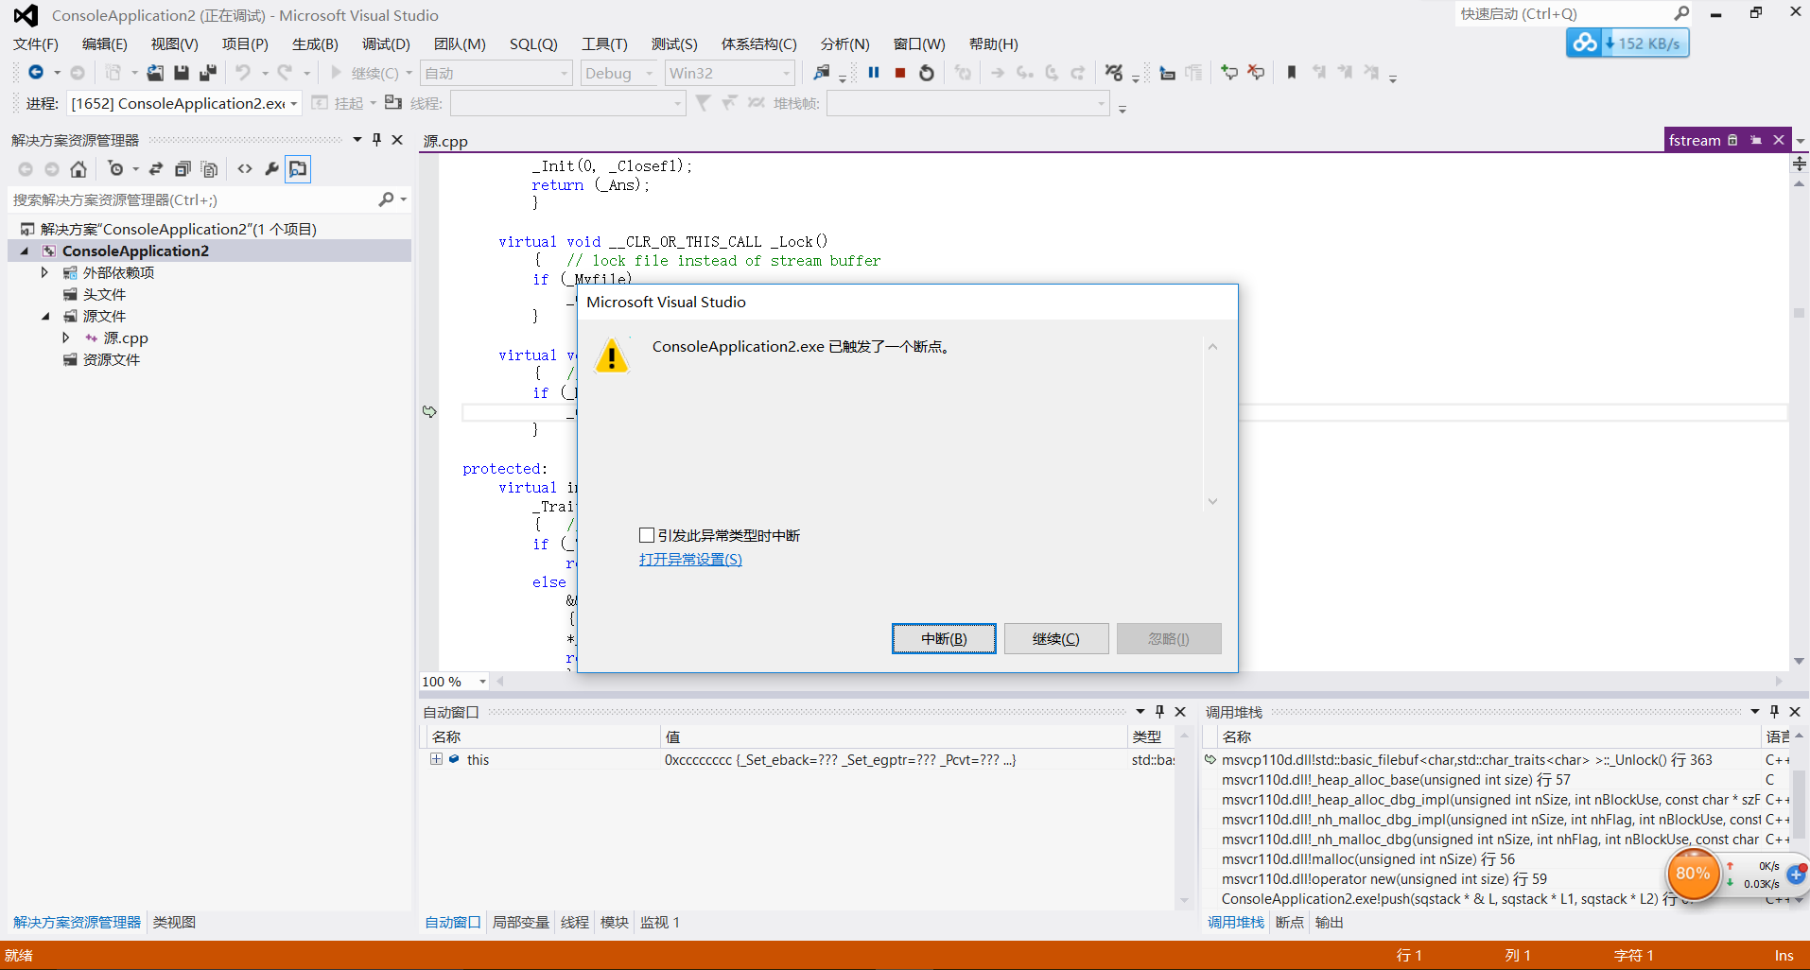Click the Home icon in Solution Explorer

pos(78,169)
